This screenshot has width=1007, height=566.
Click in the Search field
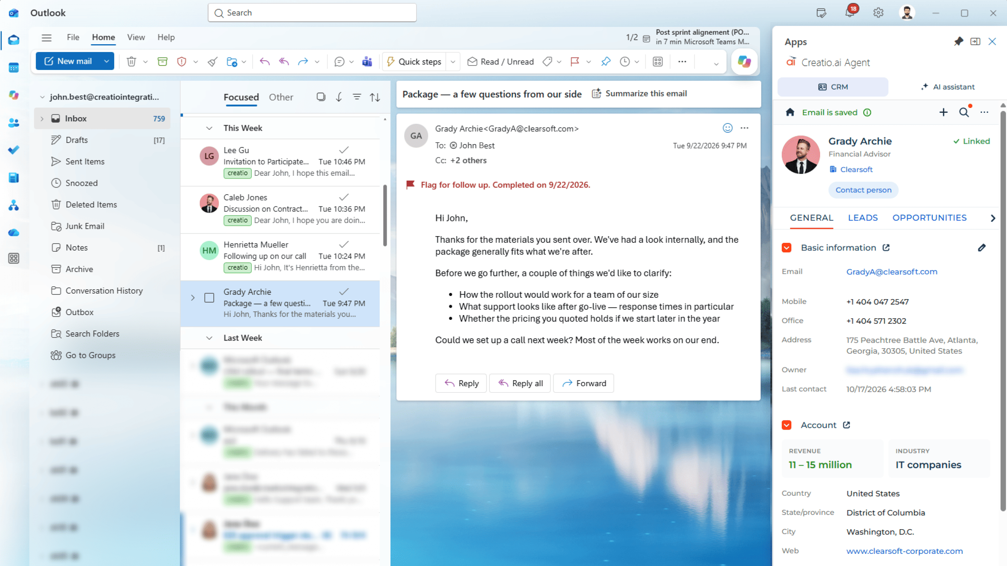click(312, 13)
